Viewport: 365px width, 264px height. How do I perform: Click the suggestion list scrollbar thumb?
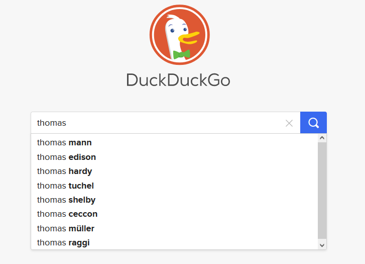(x=322, y=190)
